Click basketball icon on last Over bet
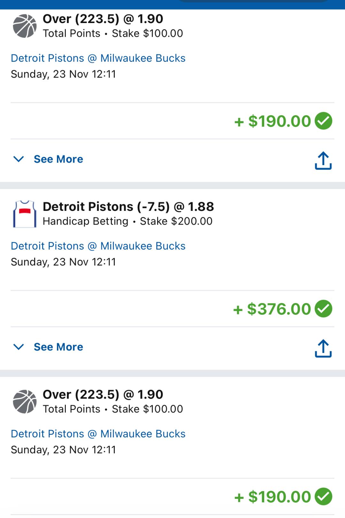The width and height of the screenshot is (345, 518). [25, 402]
